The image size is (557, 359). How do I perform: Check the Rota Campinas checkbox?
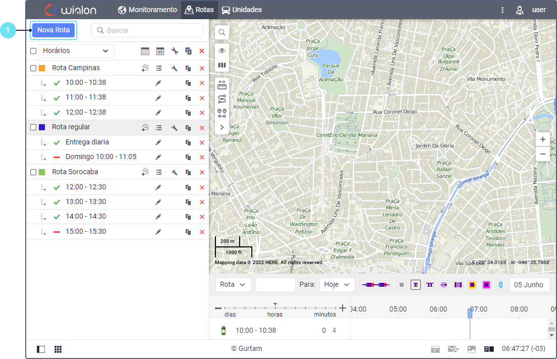pos(33,68)
